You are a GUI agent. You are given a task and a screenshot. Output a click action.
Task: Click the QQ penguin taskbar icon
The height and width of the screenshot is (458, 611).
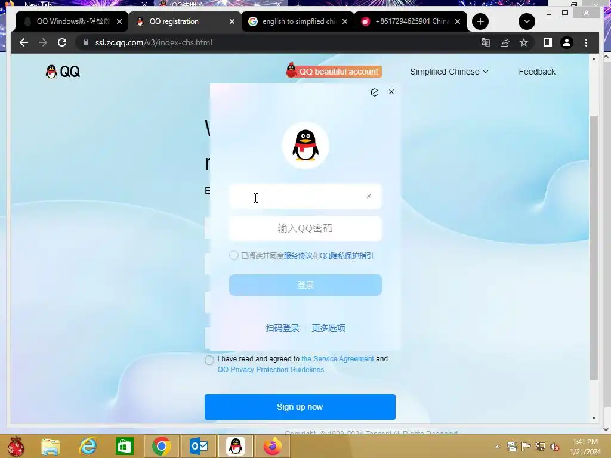coord(236,446)
